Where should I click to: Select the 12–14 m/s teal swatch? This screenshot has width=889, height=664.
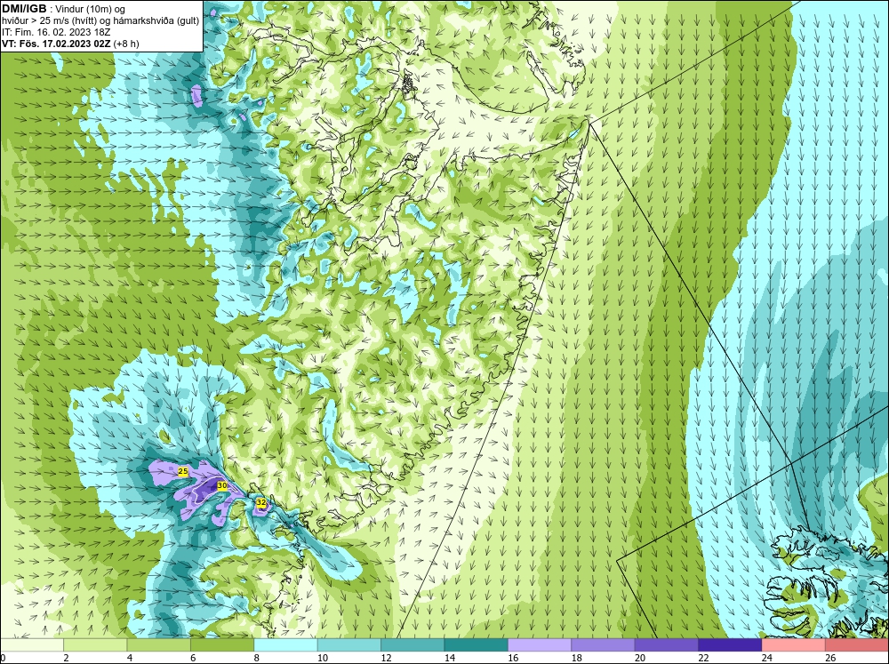click(412, 644)
